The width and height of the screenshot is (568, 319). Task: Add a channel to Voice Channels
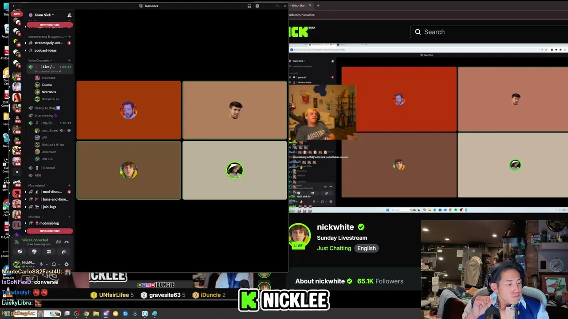click(x=69, y=61)
